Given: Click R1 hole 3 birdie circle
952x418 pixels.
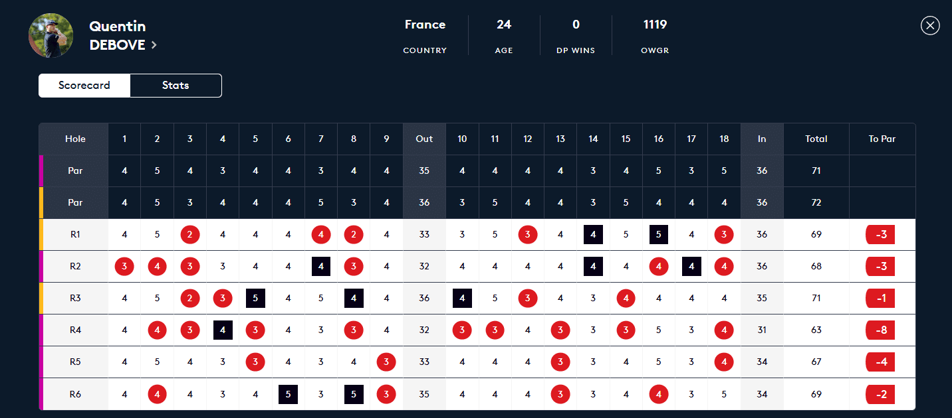Looking at the screenshot, I should (x=190, y=235).
